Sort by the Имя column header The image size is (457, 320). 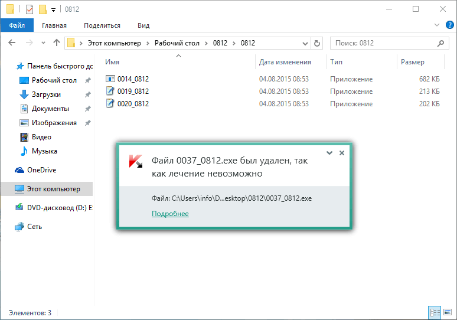tap(112, 62)
